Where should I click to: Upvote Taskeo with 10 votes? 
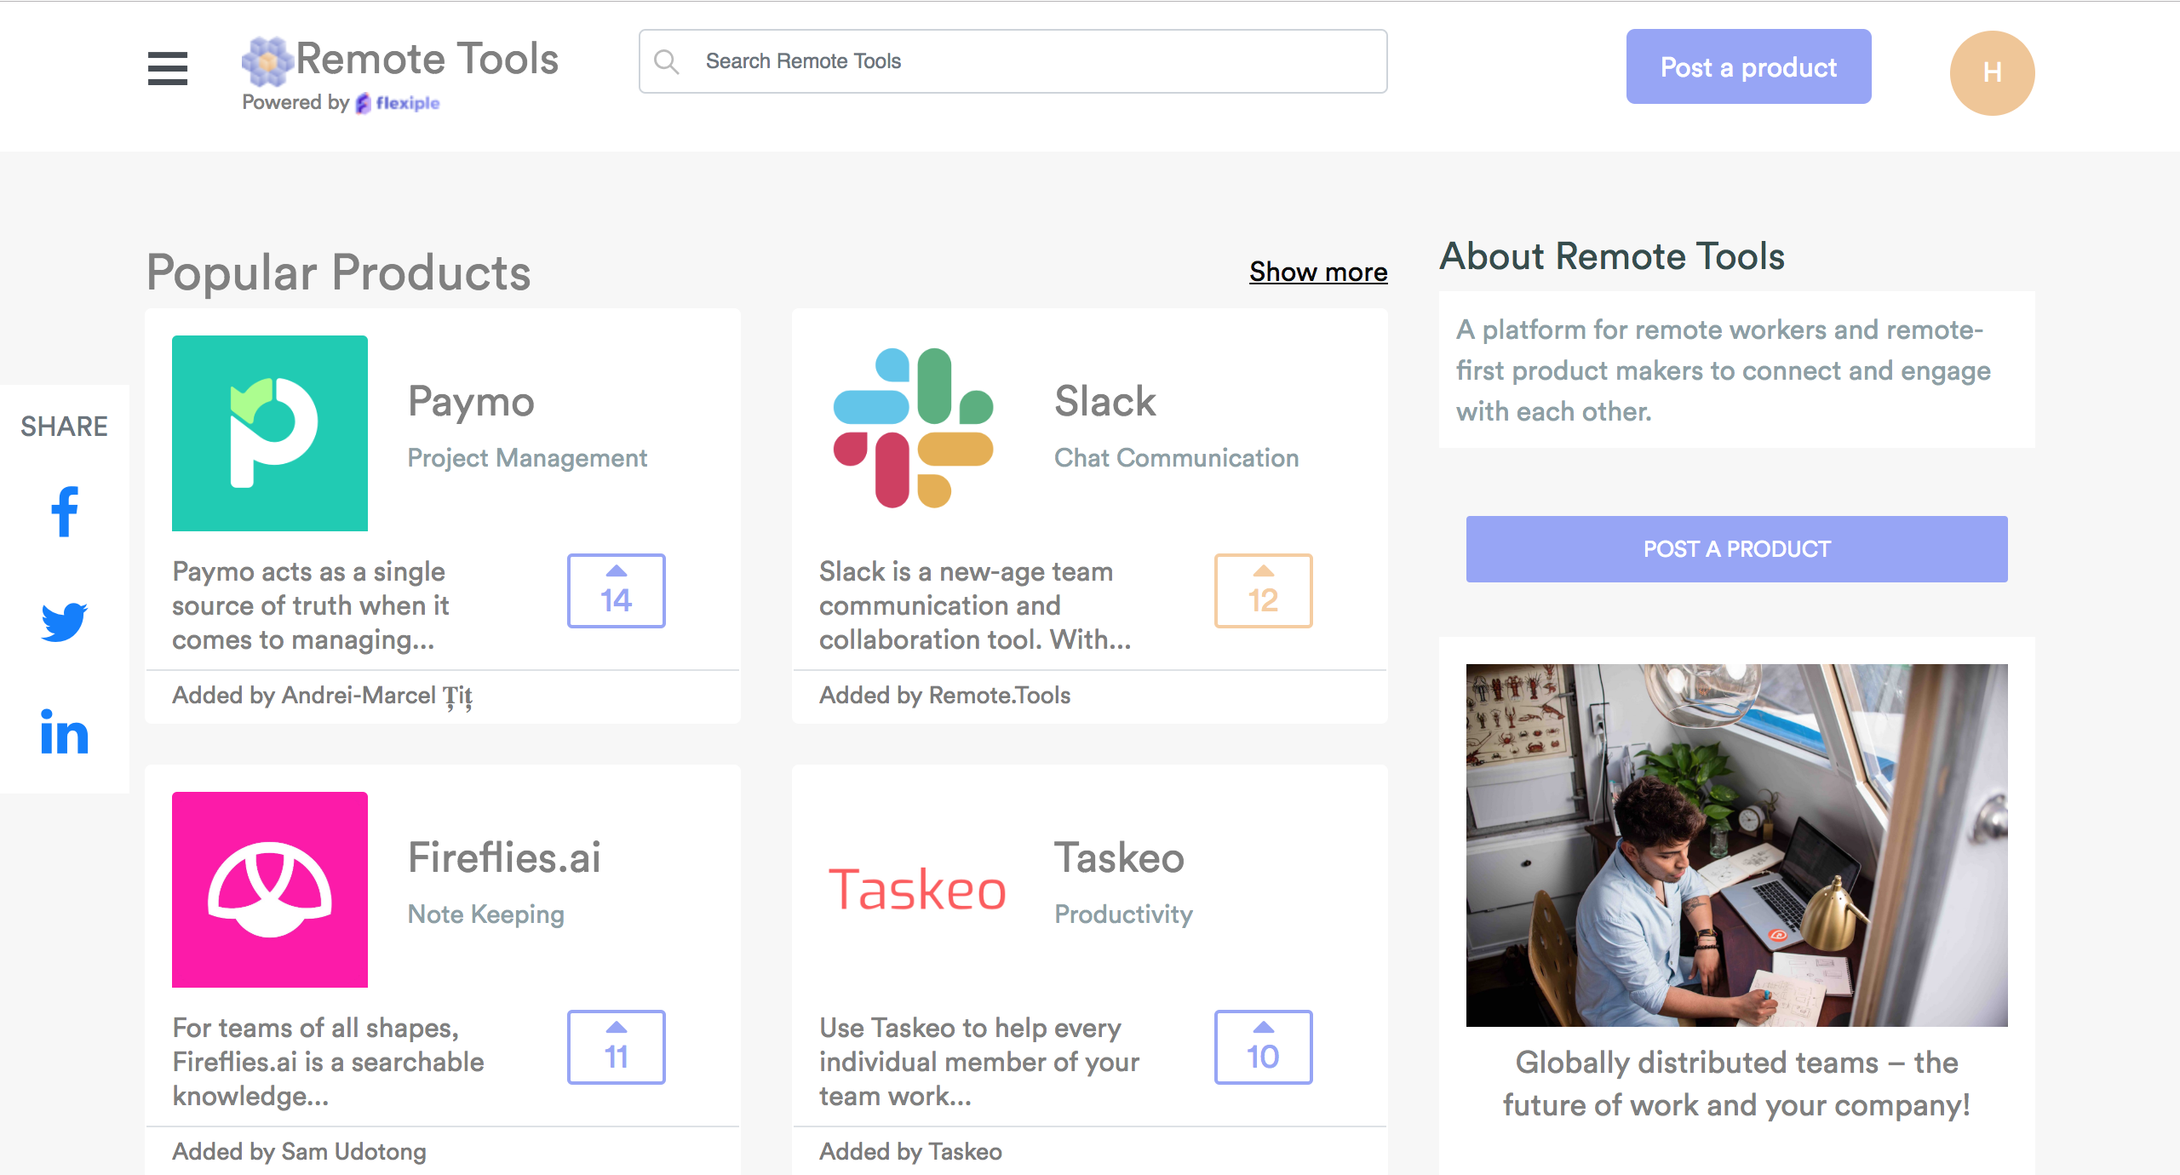click(1263, 1047)
